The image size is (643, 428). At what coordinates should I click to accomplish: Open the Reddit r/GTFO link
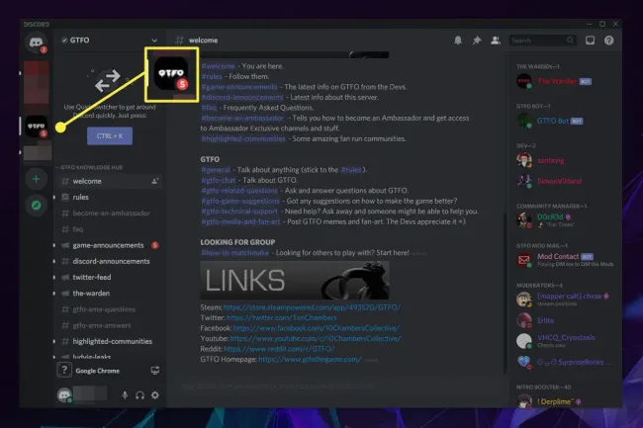tap(279, 349)
